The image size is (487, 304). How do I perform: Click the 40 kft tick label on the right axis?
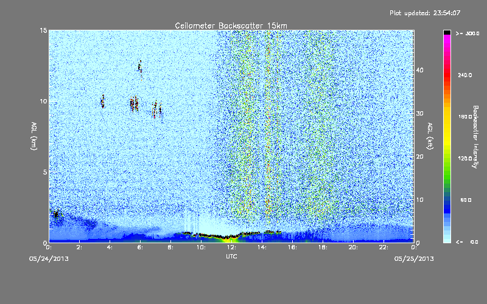click(419, 70)
